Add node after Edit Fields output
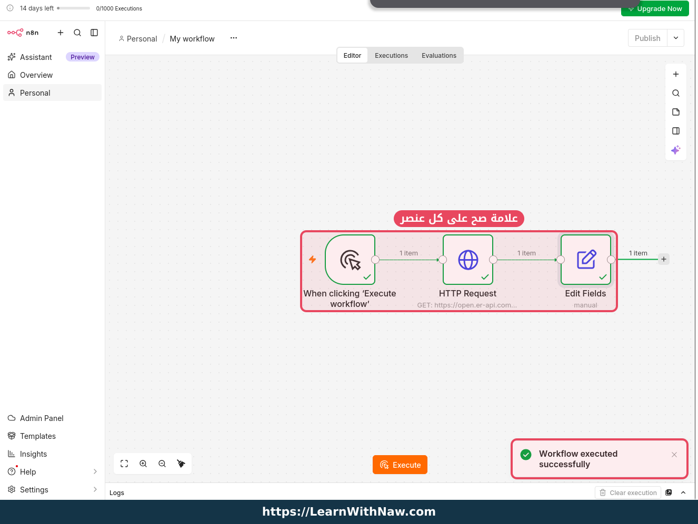This screenshot has height=524, width=698. coord(664,259)
